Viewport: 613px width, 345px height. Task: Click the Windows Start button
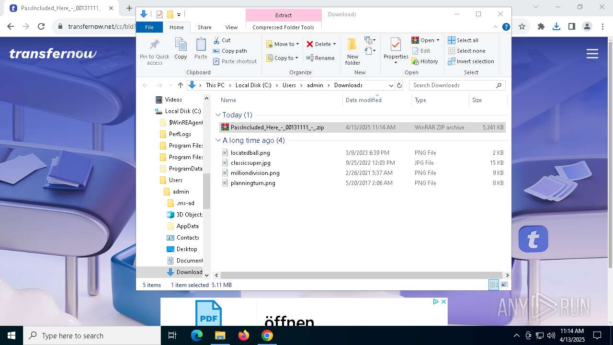[x=11, y=335]
